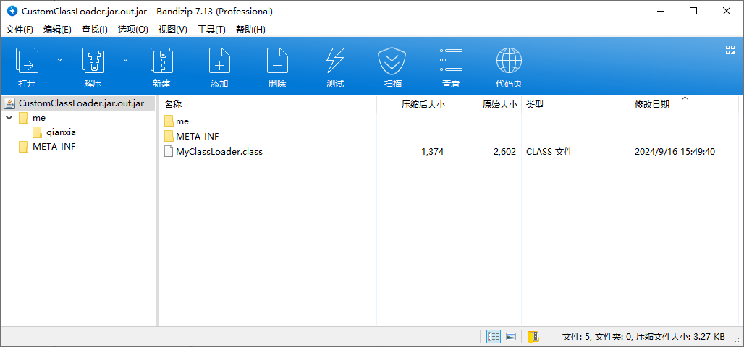Open the dropdown arrow beside Open (打开)
Screen dimensions: 744x347
pyautogui.click(x=60, y=59)
